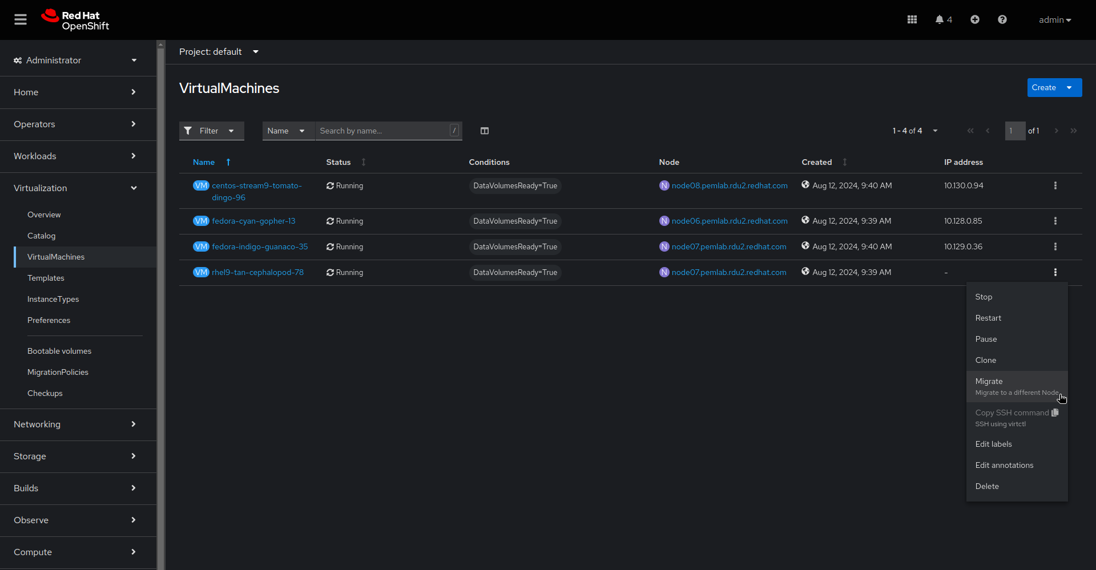Toggle sort on Created column

pyautogui.click(x=845, y=162)
